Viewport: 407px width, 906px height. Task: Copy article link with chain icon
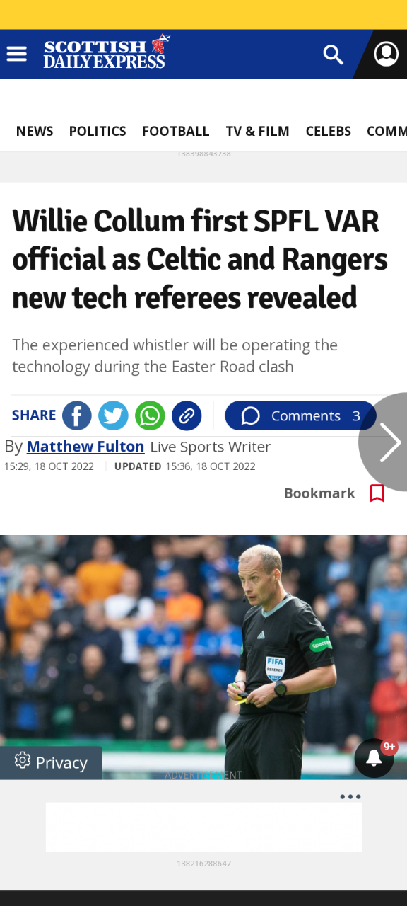click(x=187, y=415)
